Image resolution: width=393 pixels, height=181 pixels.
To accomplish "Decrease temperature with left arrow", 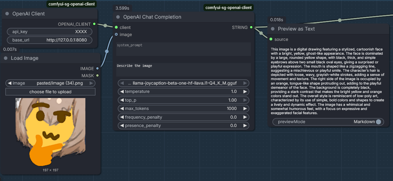I will [122, 92].
